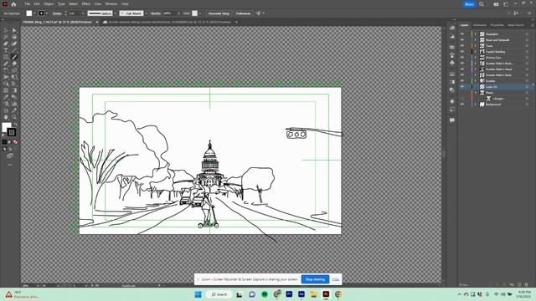This screenshot has width=536, height=301.
Task: Select the Hand tool
Action: click(x=6, y=117)
